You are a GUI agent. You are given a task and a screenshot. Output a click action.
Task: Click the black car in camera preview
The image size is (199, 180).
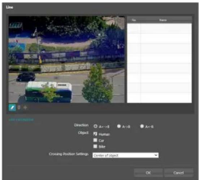click(26, 77)
